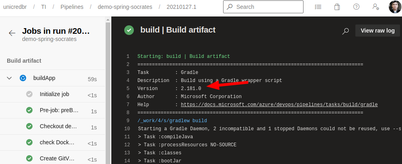Open the user settings icon
Viewport: 402px width, 164px height.
click(376, 7)
